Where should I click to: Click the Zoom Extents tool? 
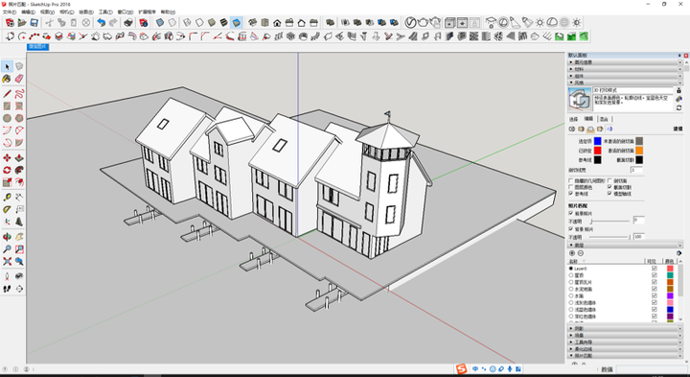[7, 262]
